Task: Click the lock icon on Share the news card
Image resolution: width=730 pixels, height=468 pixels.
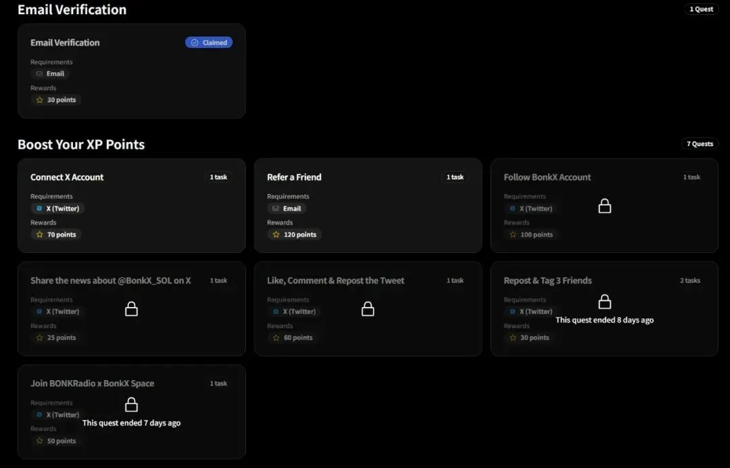Action: [x=131, y=308]
